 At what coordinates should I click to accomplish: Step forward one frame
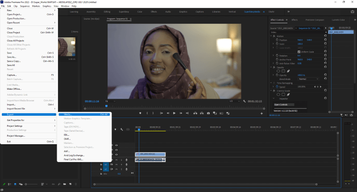click(x=181, y=113)
